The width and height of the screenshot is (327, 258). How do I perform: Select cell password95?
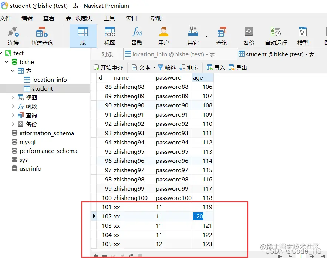pos(173,151)
